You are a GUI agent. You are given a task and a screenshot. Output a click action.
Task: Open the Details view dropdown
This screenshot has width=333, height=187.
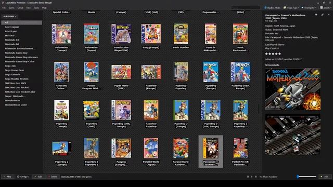pyautogui.click(x=325, y=8)
